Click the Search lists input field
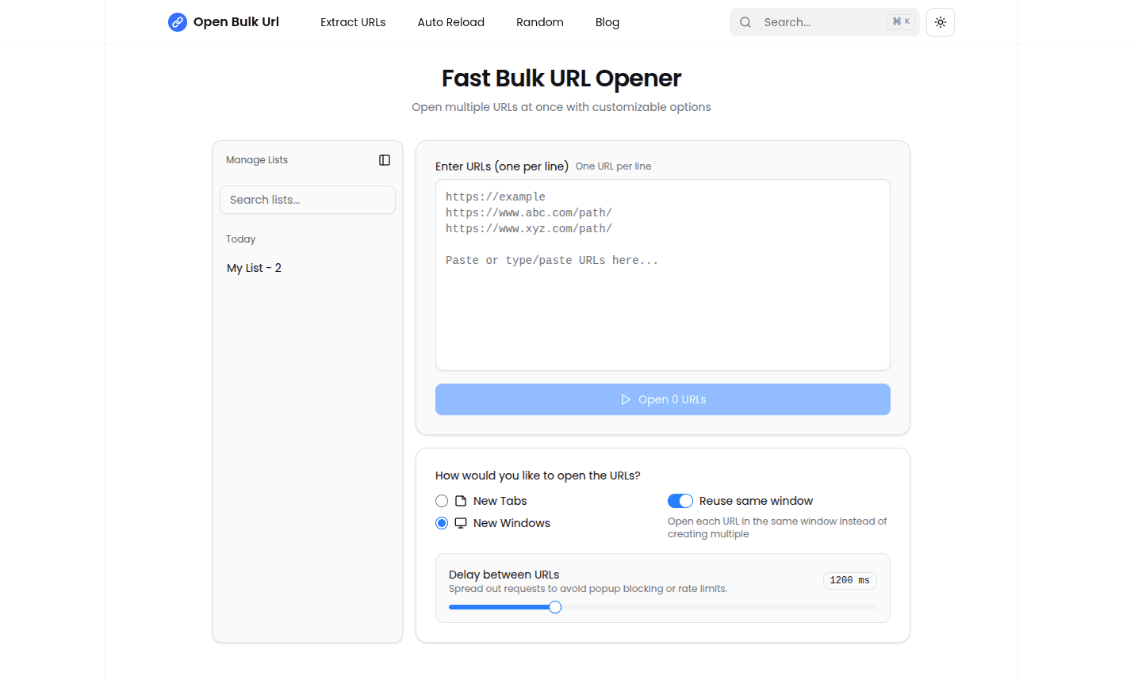Screen dimensions: 1138x680 coord(307,200)
